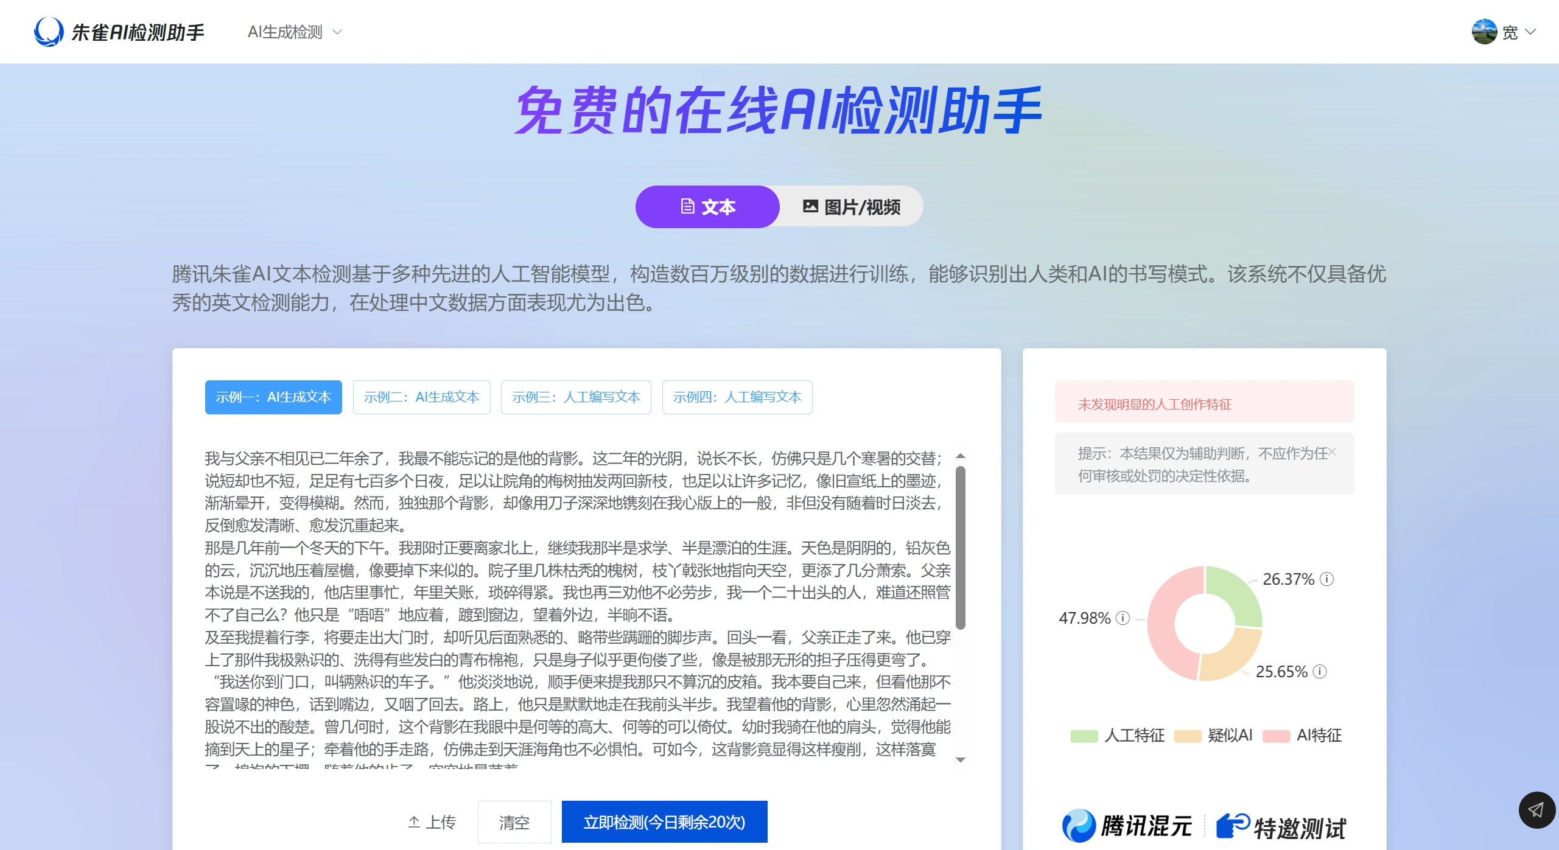Click the upload icon beside 上传

point(414,821)
